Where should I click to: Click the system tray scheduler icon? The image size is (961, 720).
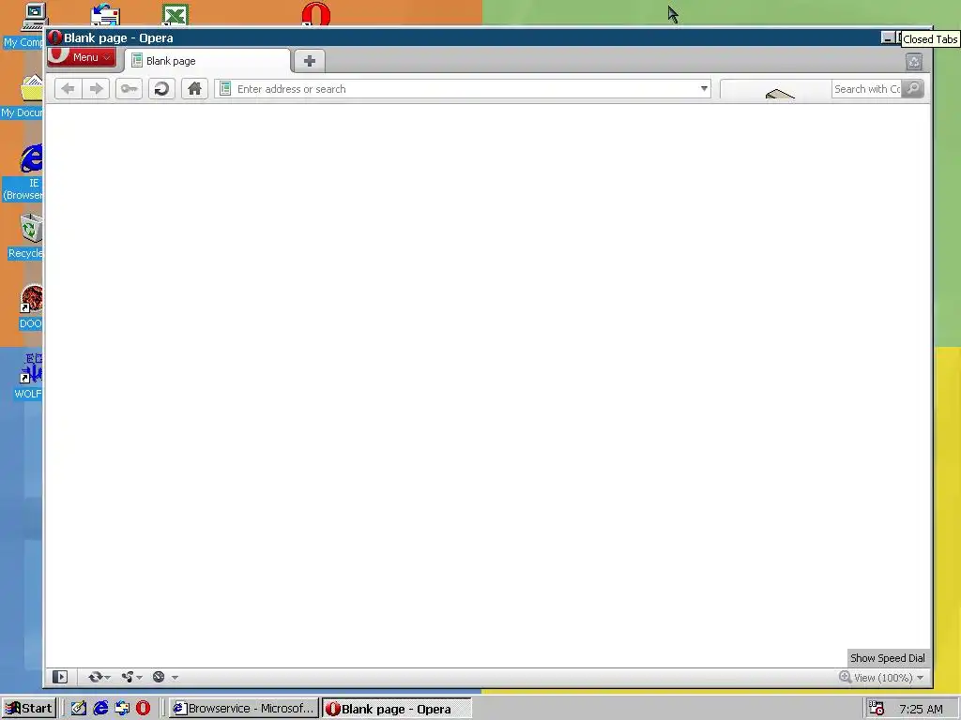coord(877,709)
